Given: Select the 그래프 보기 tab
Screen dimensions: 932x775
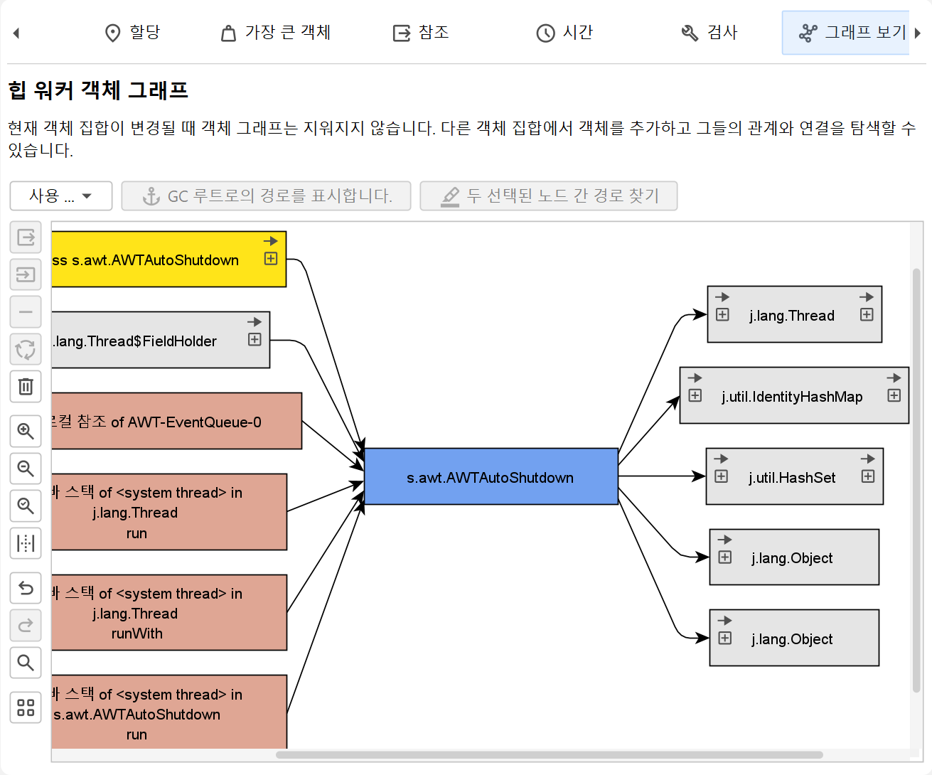Looking at the screenshot, I should click(x=846, y=33).
